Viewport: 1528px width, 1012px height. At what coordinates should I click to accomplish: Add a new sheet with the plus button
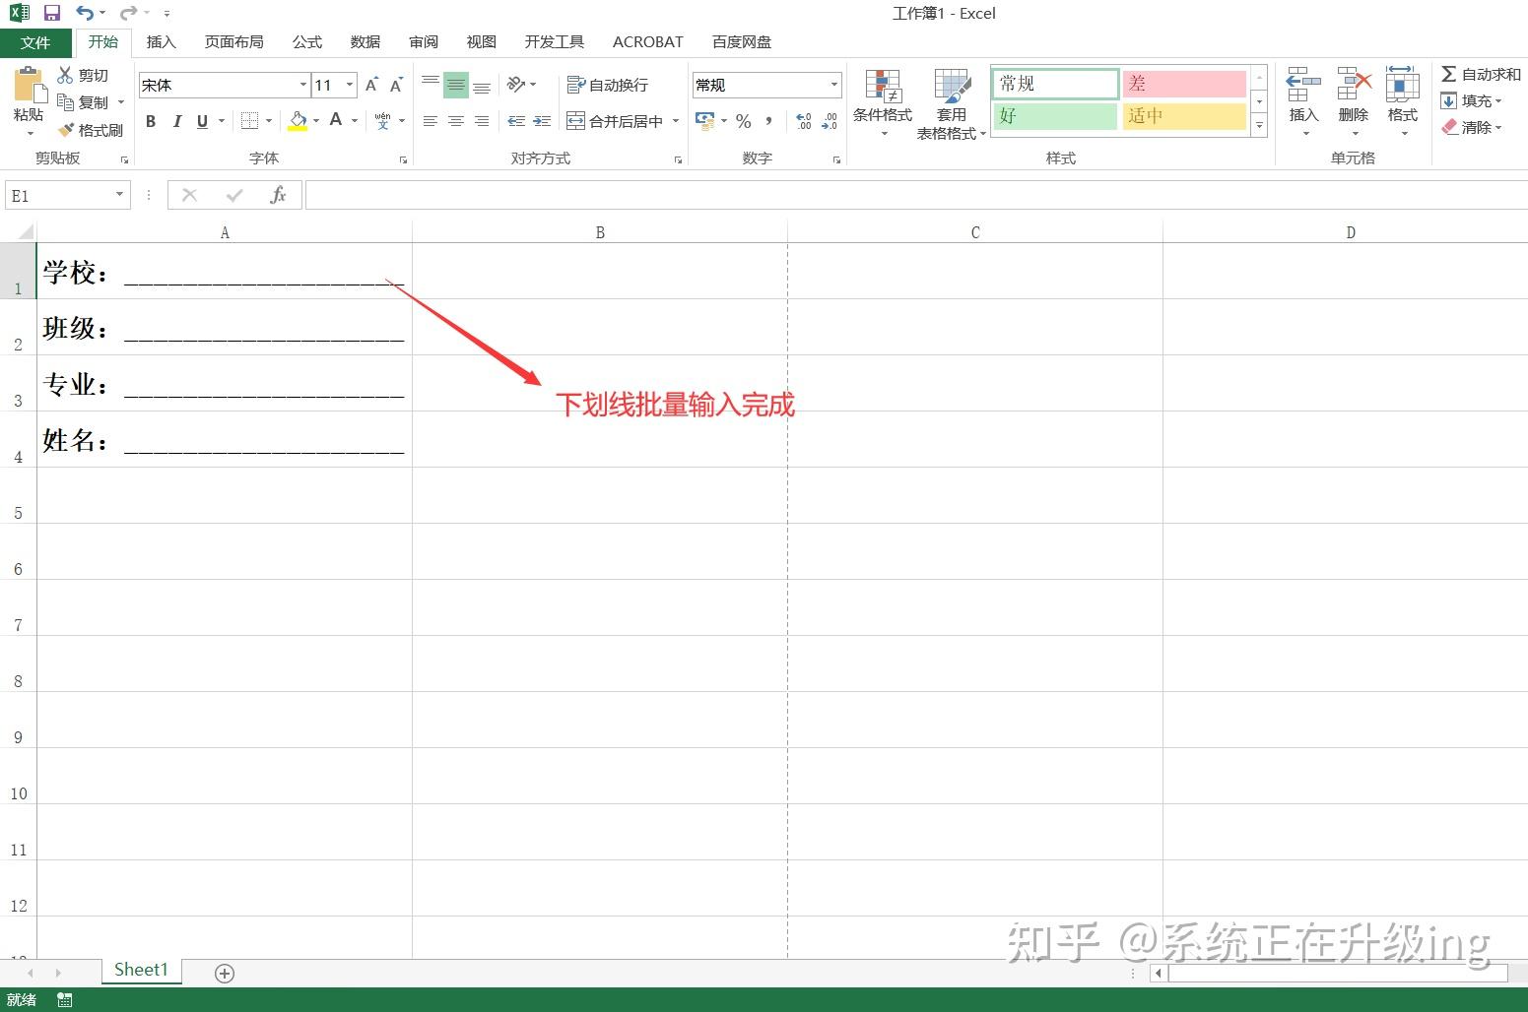pos(225,974)
